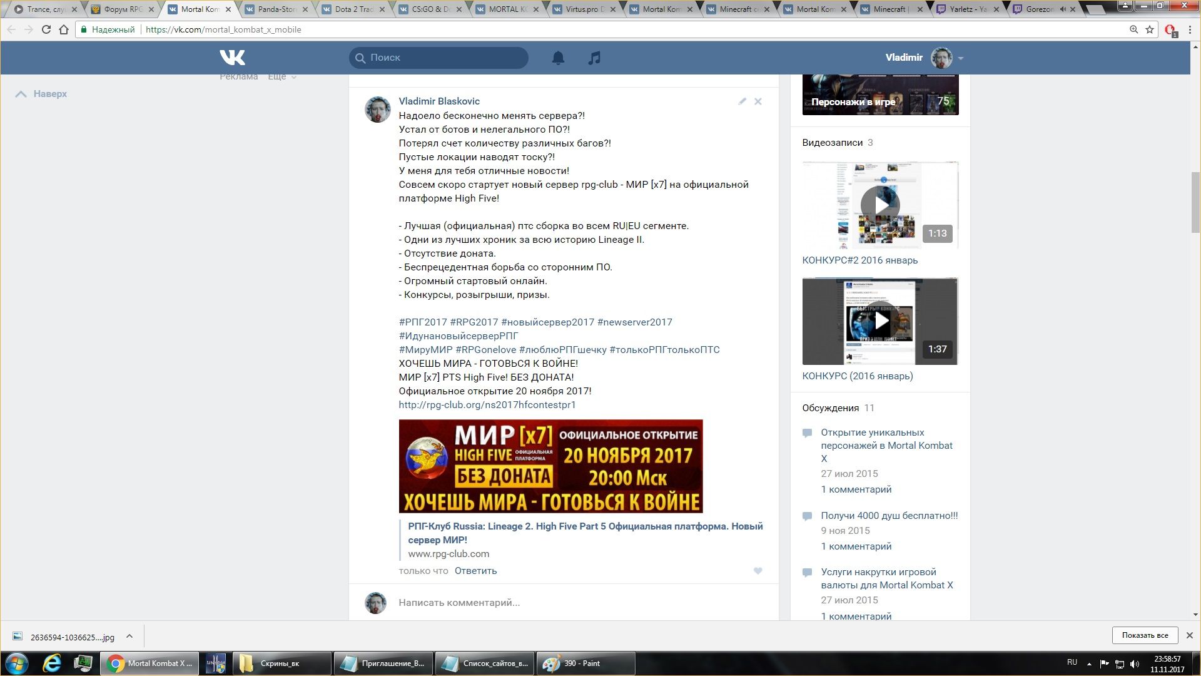Reload the page with the refresh icon

coord(46,29)
